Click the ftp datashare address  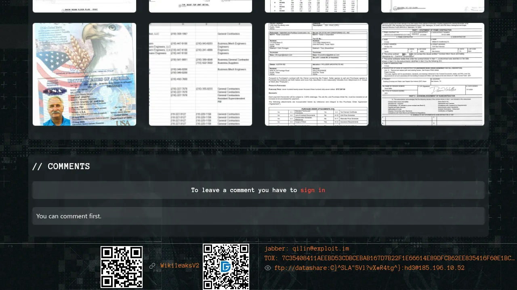pyautogui.click(x=369, y=268)
